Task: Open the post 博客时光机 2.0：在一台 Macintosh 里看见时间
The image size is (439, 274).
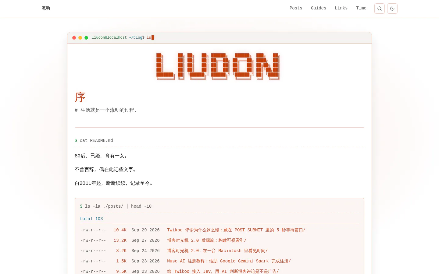Action: click(x=217, y=251)
